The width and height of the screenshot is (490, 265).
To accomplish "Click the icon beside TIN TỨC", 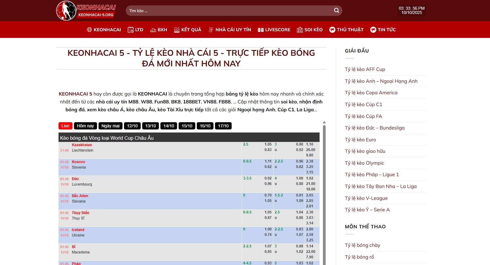I will pos(373,30).
